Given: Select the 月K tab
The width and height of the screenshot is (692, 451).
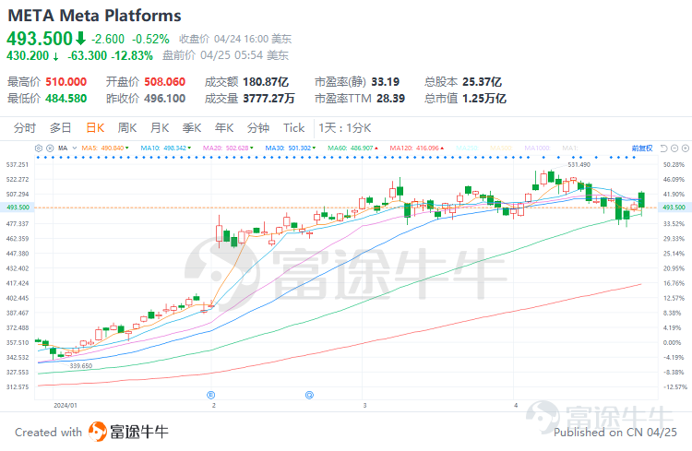Looking at the screenshot, I should 160,128.
